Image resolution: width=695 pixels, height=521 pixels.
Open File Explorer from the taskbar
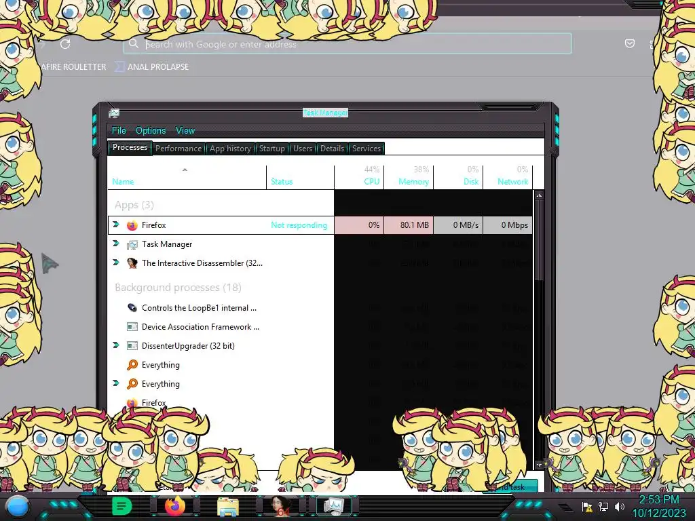coord(228,507)
